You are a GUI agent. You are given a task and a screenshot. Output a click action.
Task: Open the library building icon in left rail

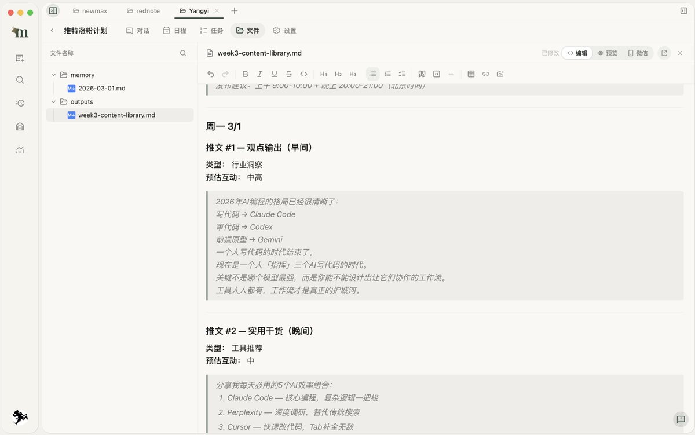(x=20, y=126)
